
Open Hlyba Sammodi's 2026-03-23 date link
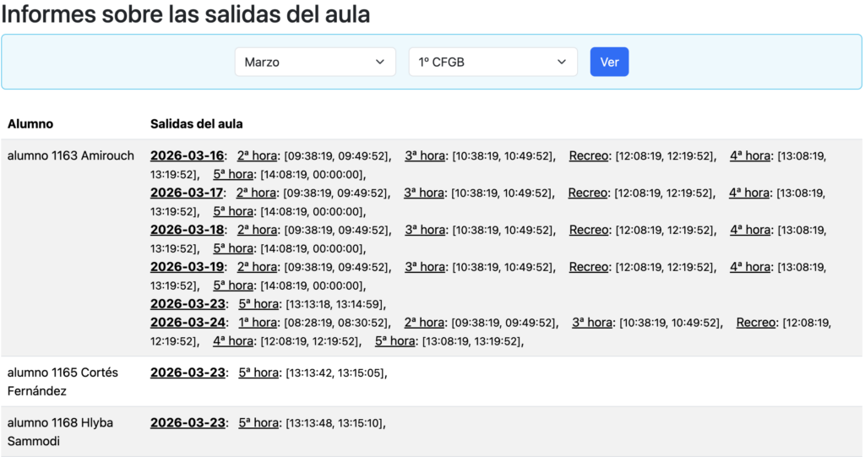187,422
